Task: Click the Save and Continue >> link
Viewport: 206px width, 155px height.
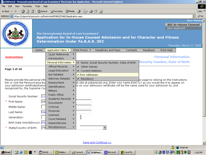Action: pyautogui.click(x=97, y=142)
